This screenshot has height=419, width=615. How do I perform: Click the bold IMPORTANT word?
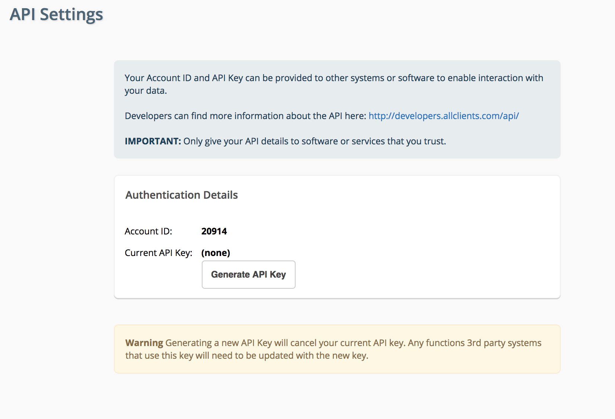tap(153, 141)
